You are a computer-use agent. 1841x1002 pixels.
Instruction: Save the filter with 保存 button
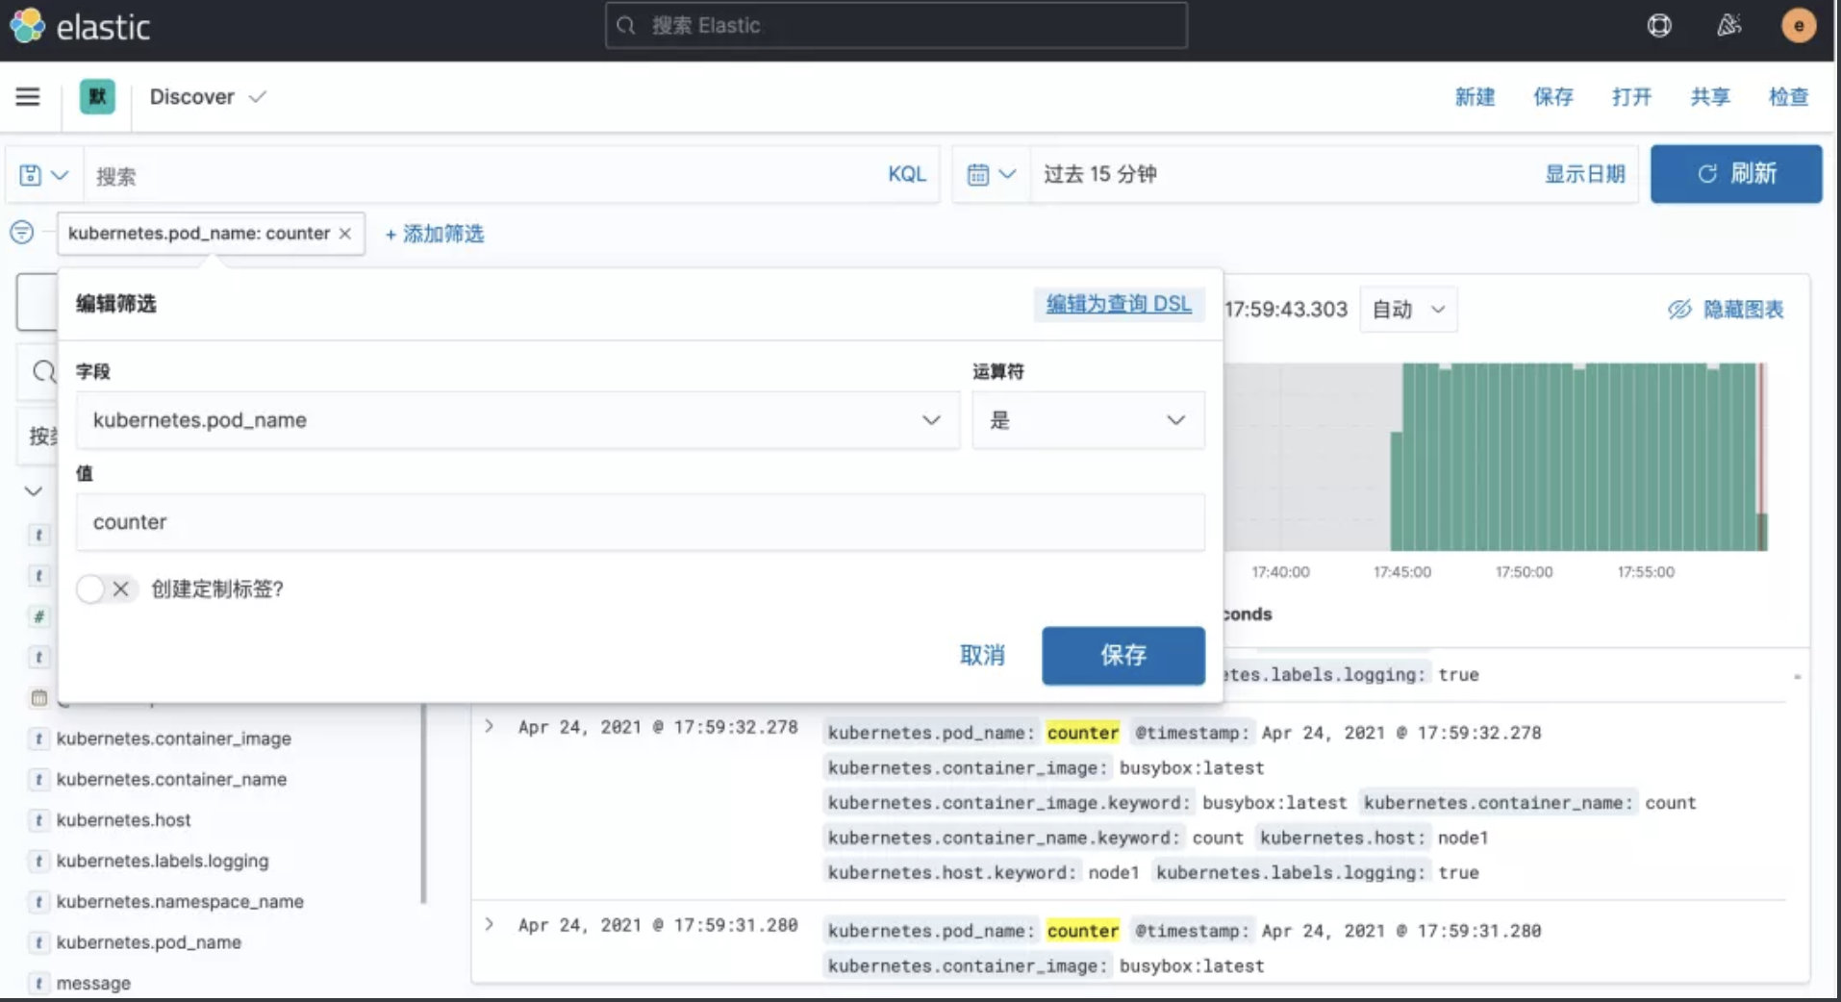tap(1122, 655)
